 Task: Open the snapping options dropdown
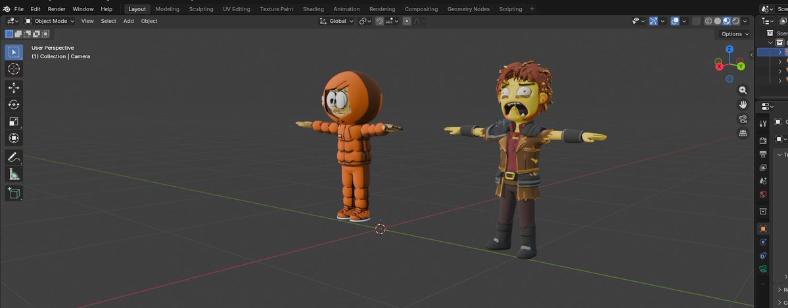[x=392, y=21]
